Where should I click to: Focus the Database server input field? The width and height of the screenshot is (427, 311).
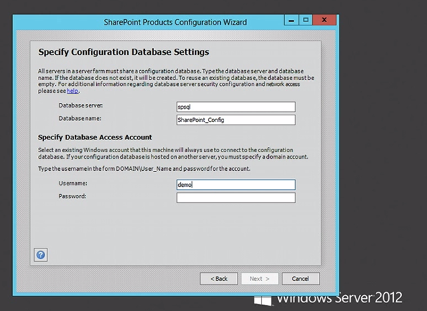click(x=236, y=107)
